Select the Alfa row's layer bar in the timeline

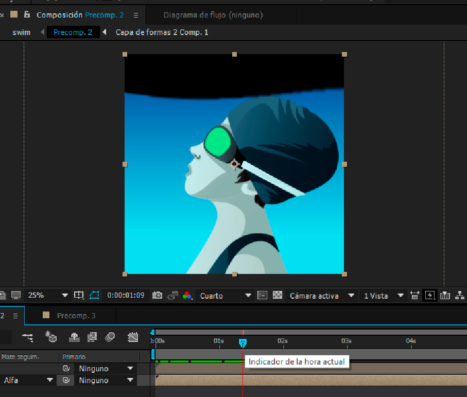click(x=311, y=381)
